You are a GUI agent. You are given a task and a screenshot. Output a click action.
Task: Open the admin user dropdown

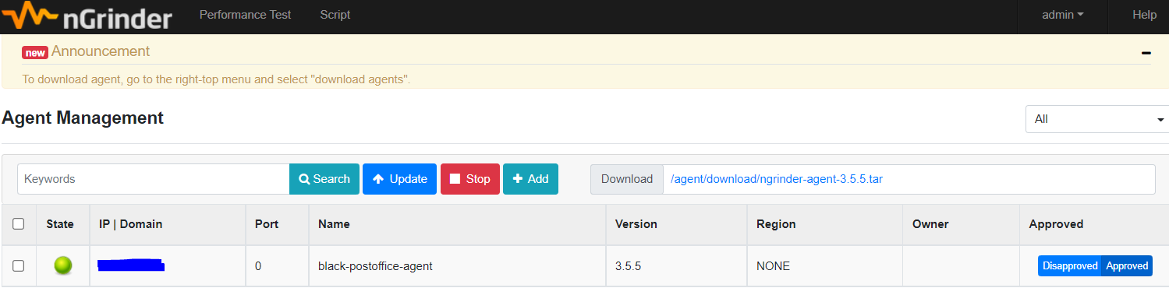point(1063,15)
